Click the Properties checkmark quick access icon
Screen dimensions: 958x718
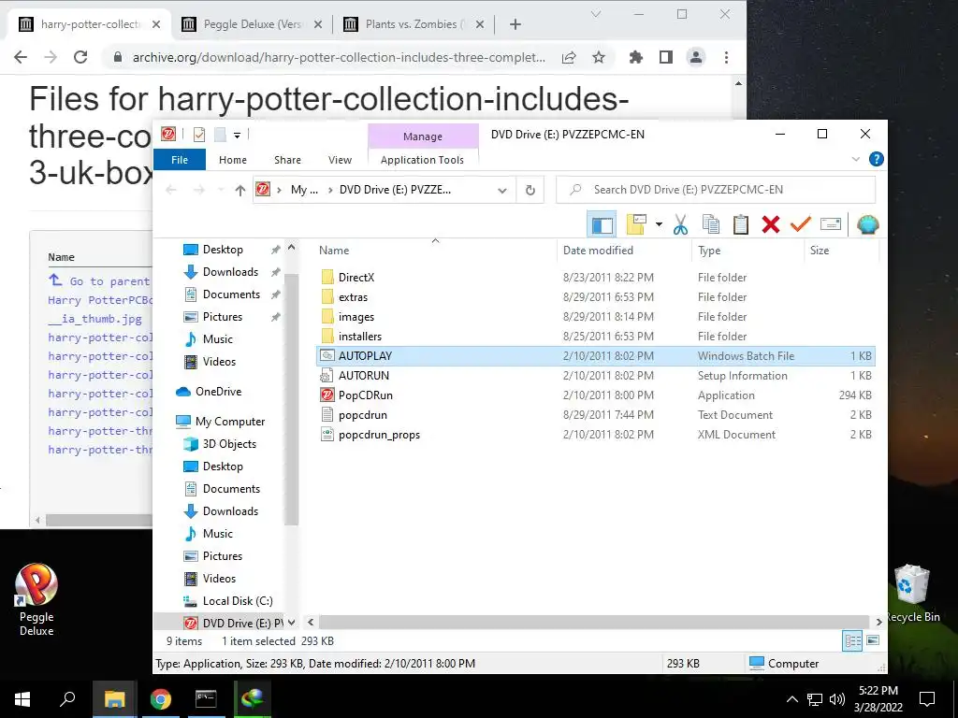199,135
